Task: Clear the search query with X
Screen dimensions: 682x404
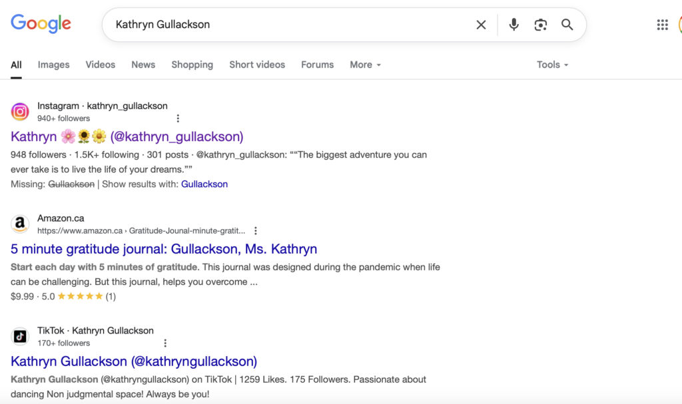Action: coord(481,25)
